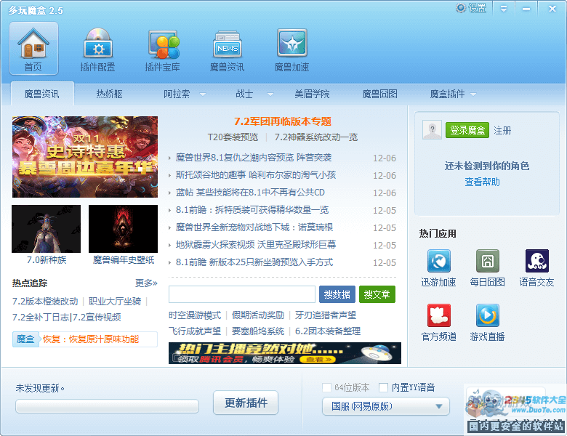Open the 飞行成就声望 link

tap(195, 331)
